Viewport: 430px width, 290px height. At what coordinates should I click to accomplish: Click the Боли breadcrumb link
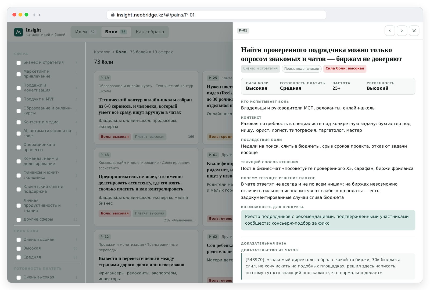(x=121, y=52)
